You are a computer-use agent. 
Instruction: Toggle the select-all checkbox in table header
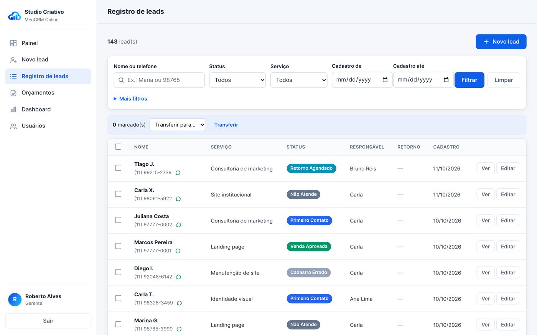[118, 147]
